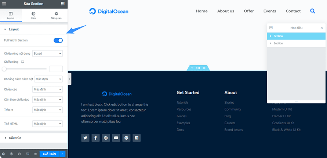Close the Hoa tiêu navigator panel
The image size is (327, 158).
pyautogui.click(x=321, y=28)
